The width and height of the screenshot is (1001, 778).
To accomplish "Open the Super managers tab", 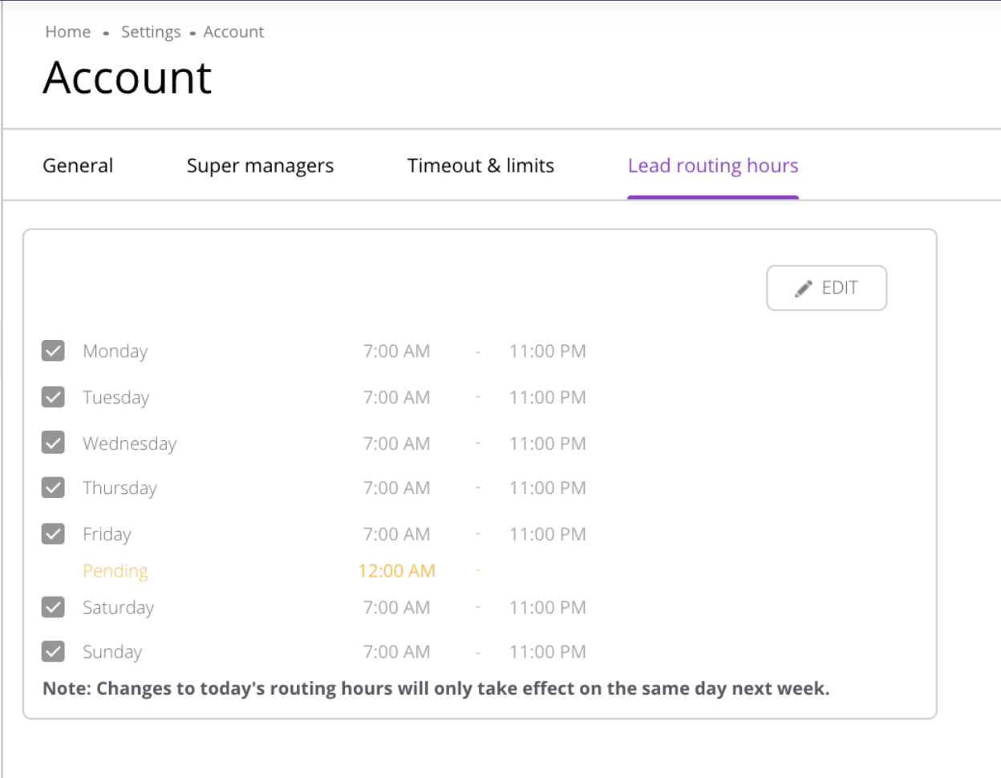I will point(260,166).
